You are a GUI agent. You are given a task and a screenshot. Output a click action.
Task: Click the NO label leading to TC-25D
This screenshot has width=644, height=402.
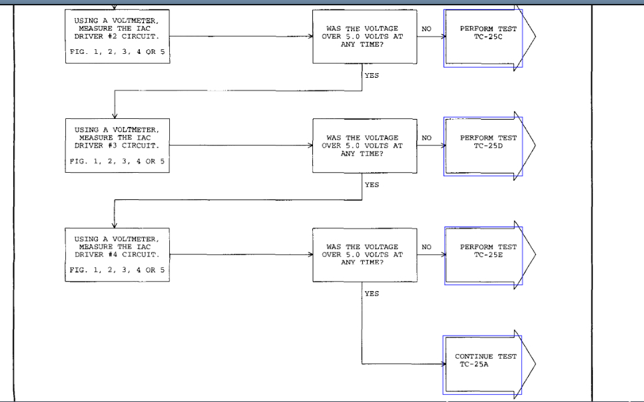pyautogui.click(x=426, y=138)
